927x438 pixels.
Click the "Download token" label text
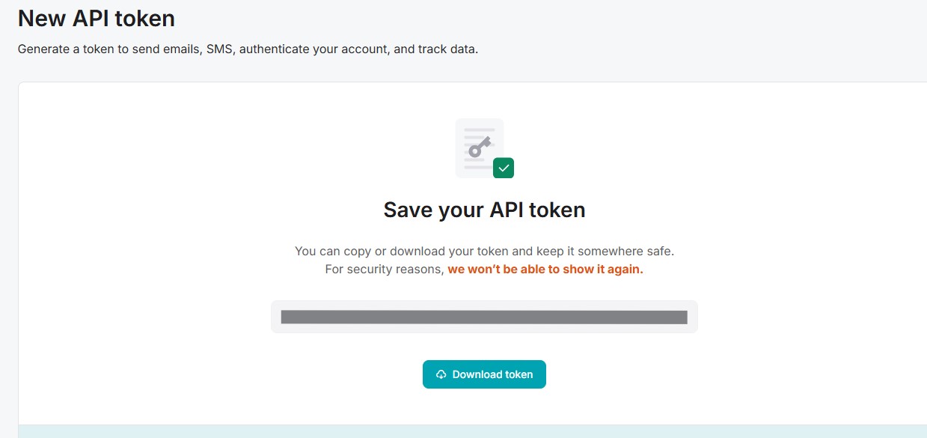coord(492,374)
